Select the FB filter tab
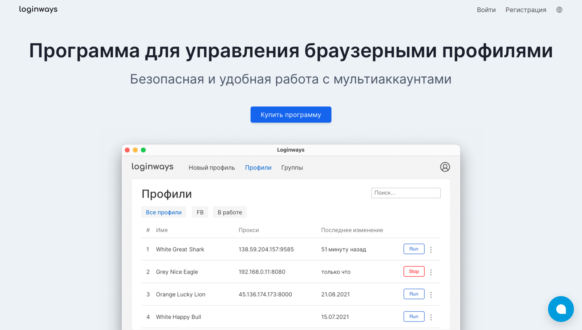 point(200,212)
